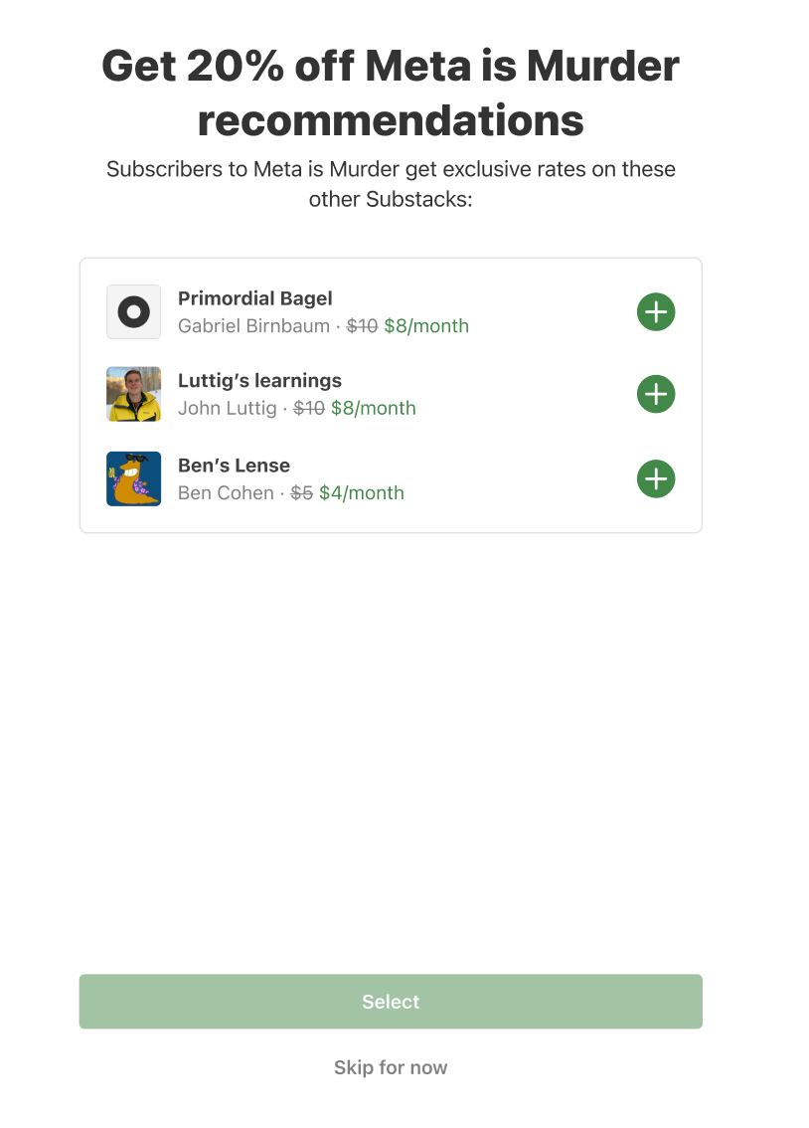Click the subscribers description text
This screenshot has height=1128, width=809.
tap(391, 183)
